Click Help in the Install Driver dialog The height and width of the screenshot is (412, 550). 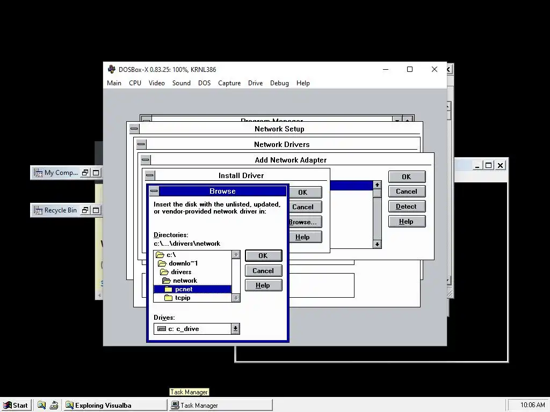pos(304,237)
